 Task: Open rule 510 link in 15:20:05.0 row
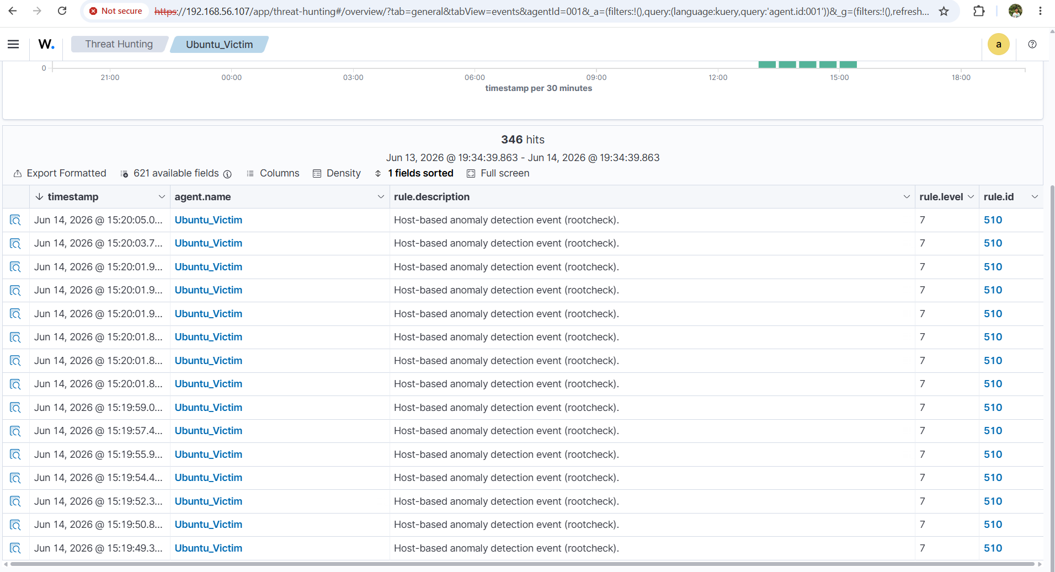[993, 220]
